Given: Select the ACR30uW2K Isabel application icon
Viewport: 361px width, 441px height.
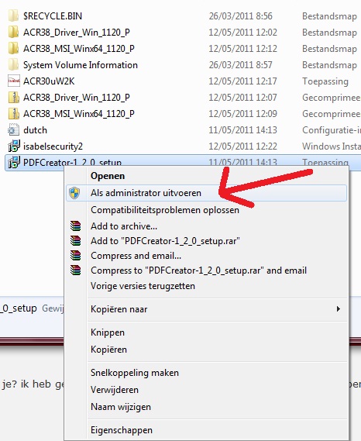Looking at the screenshot, I should 13,81.
